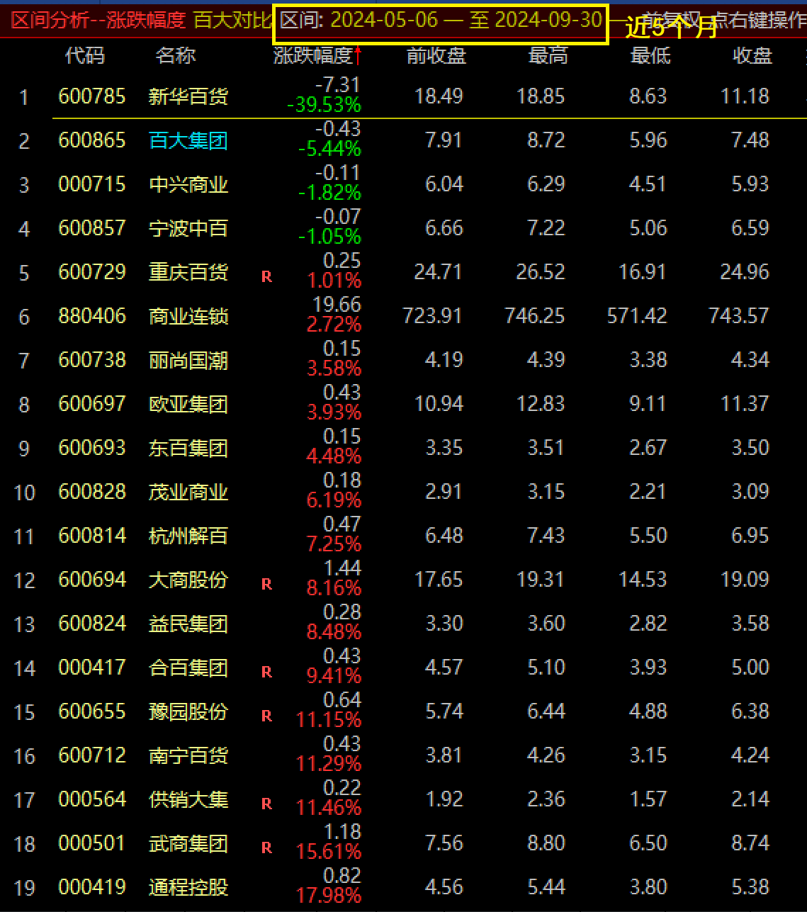The width and height of the screenshot is (807, 912).
Task: Click the 区间 date range in title bar
Action: (441, 21)
